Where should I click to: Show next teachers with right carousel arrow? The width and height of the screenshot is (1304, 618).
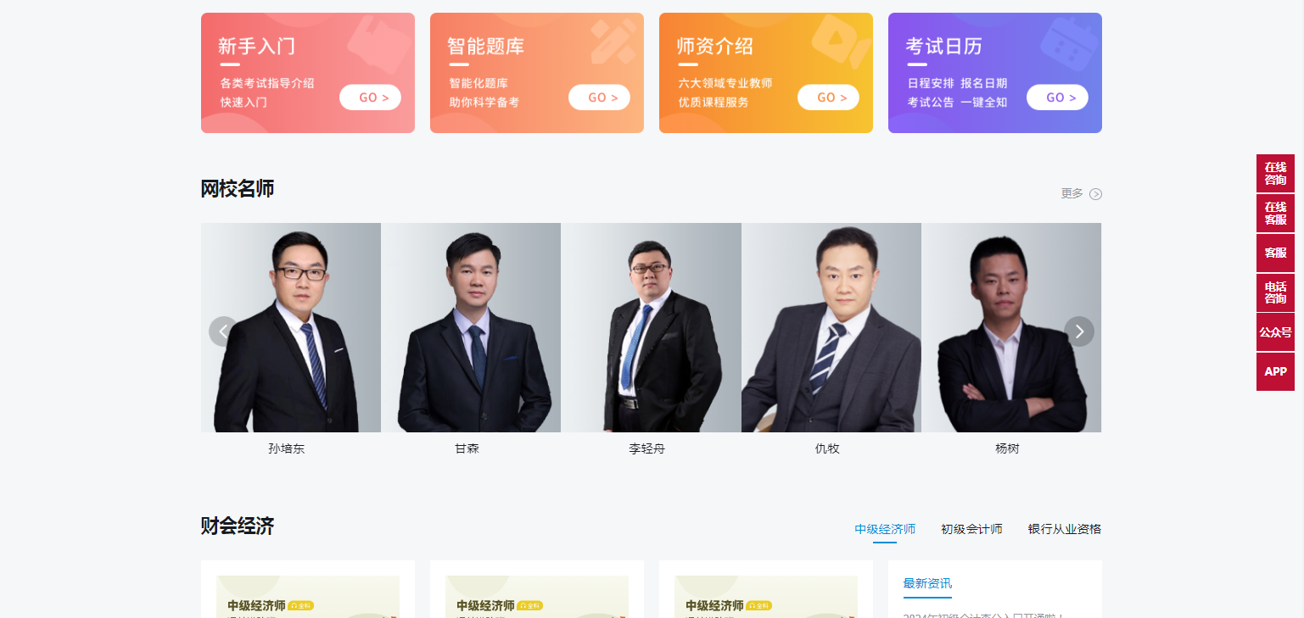(x=1079, y=331)
